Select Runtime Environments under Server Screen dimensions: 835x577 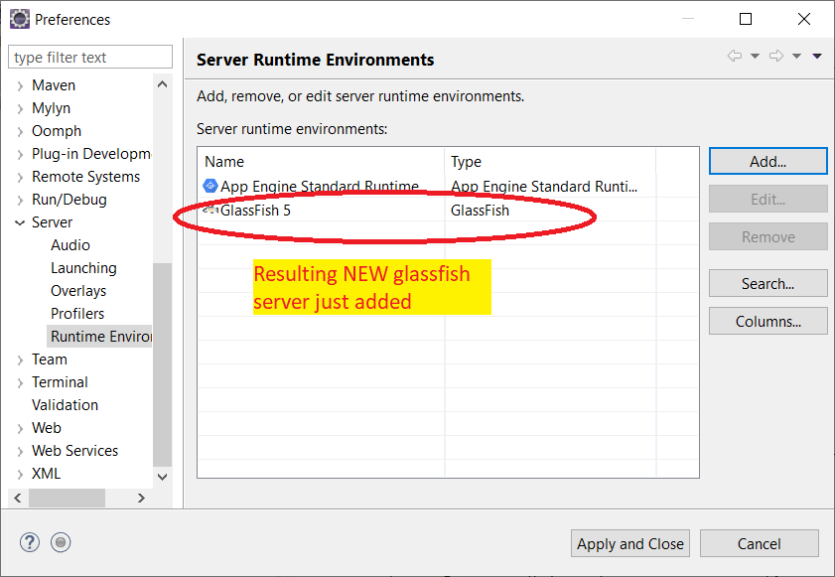pyautogui.click(x=99, y=337)
